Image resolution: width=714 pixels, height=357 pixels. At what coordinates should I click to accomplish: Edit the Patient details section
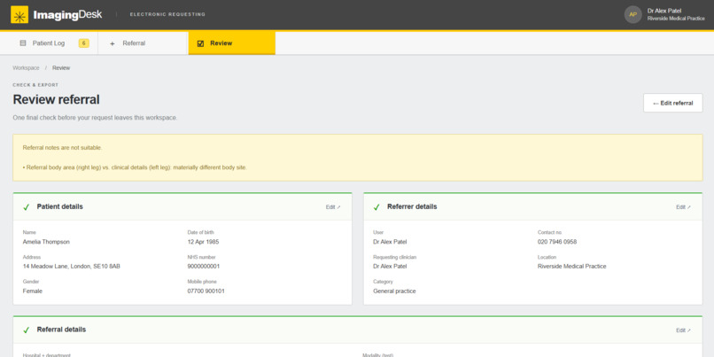pos(333,207)
